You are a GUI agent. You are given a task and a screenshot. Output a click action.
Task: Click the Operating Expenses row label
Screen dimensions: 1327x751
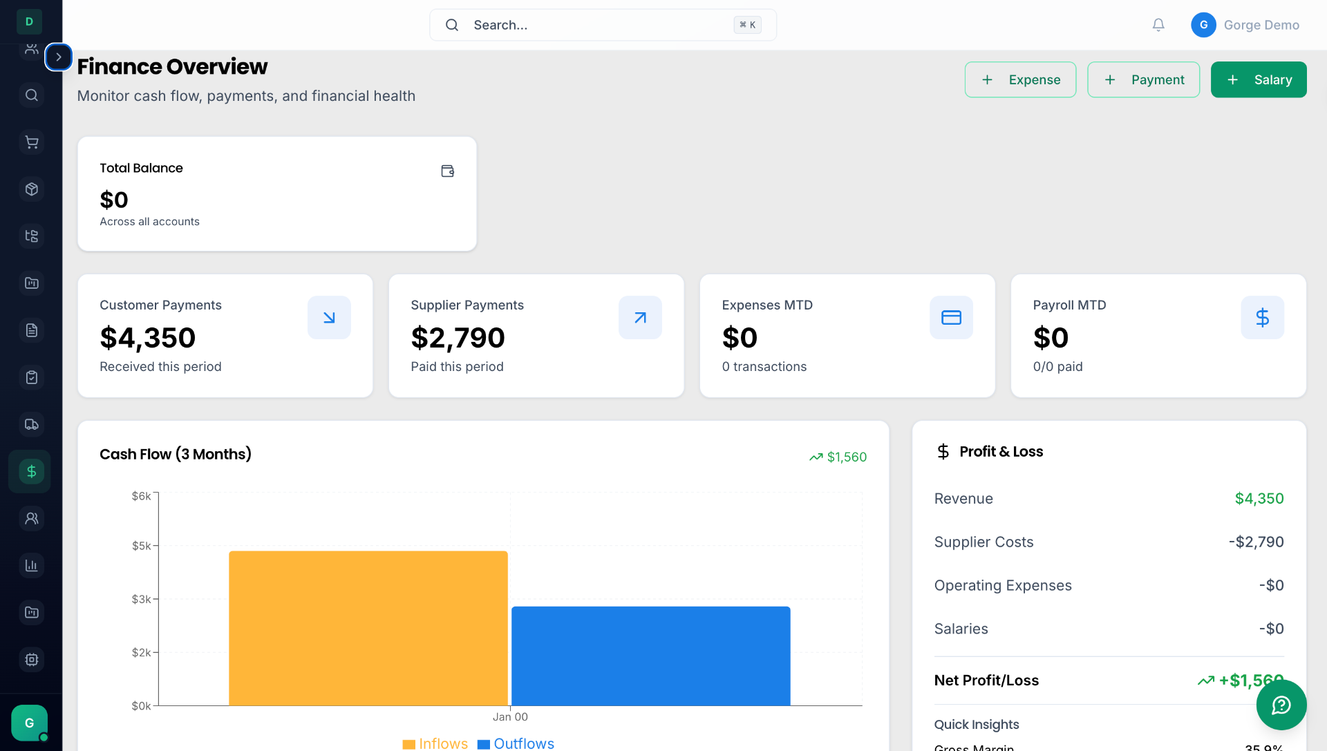1003,585
